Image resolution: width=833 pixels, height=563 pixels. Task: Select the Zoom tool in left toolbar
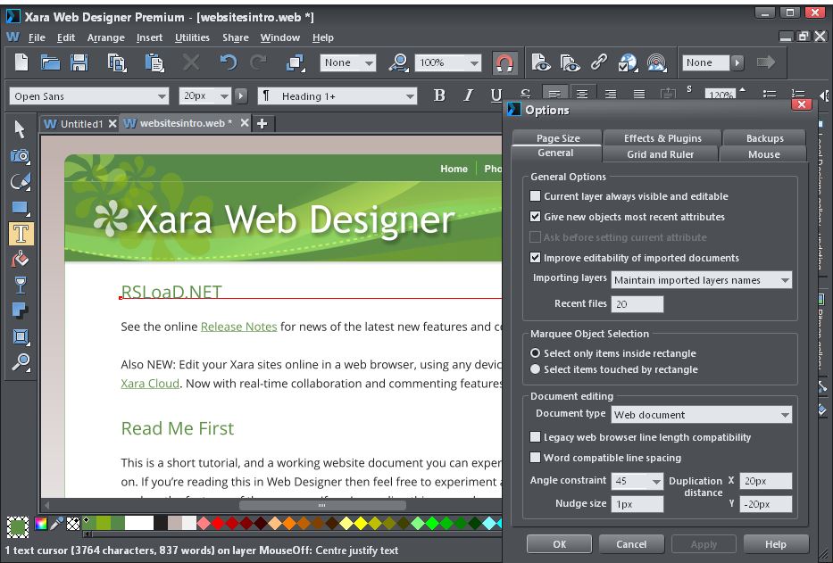(x=21, y=363)
